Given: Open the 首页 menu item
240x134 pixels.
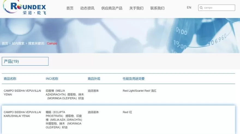Looking at the screenshot, I should (70, 8).
